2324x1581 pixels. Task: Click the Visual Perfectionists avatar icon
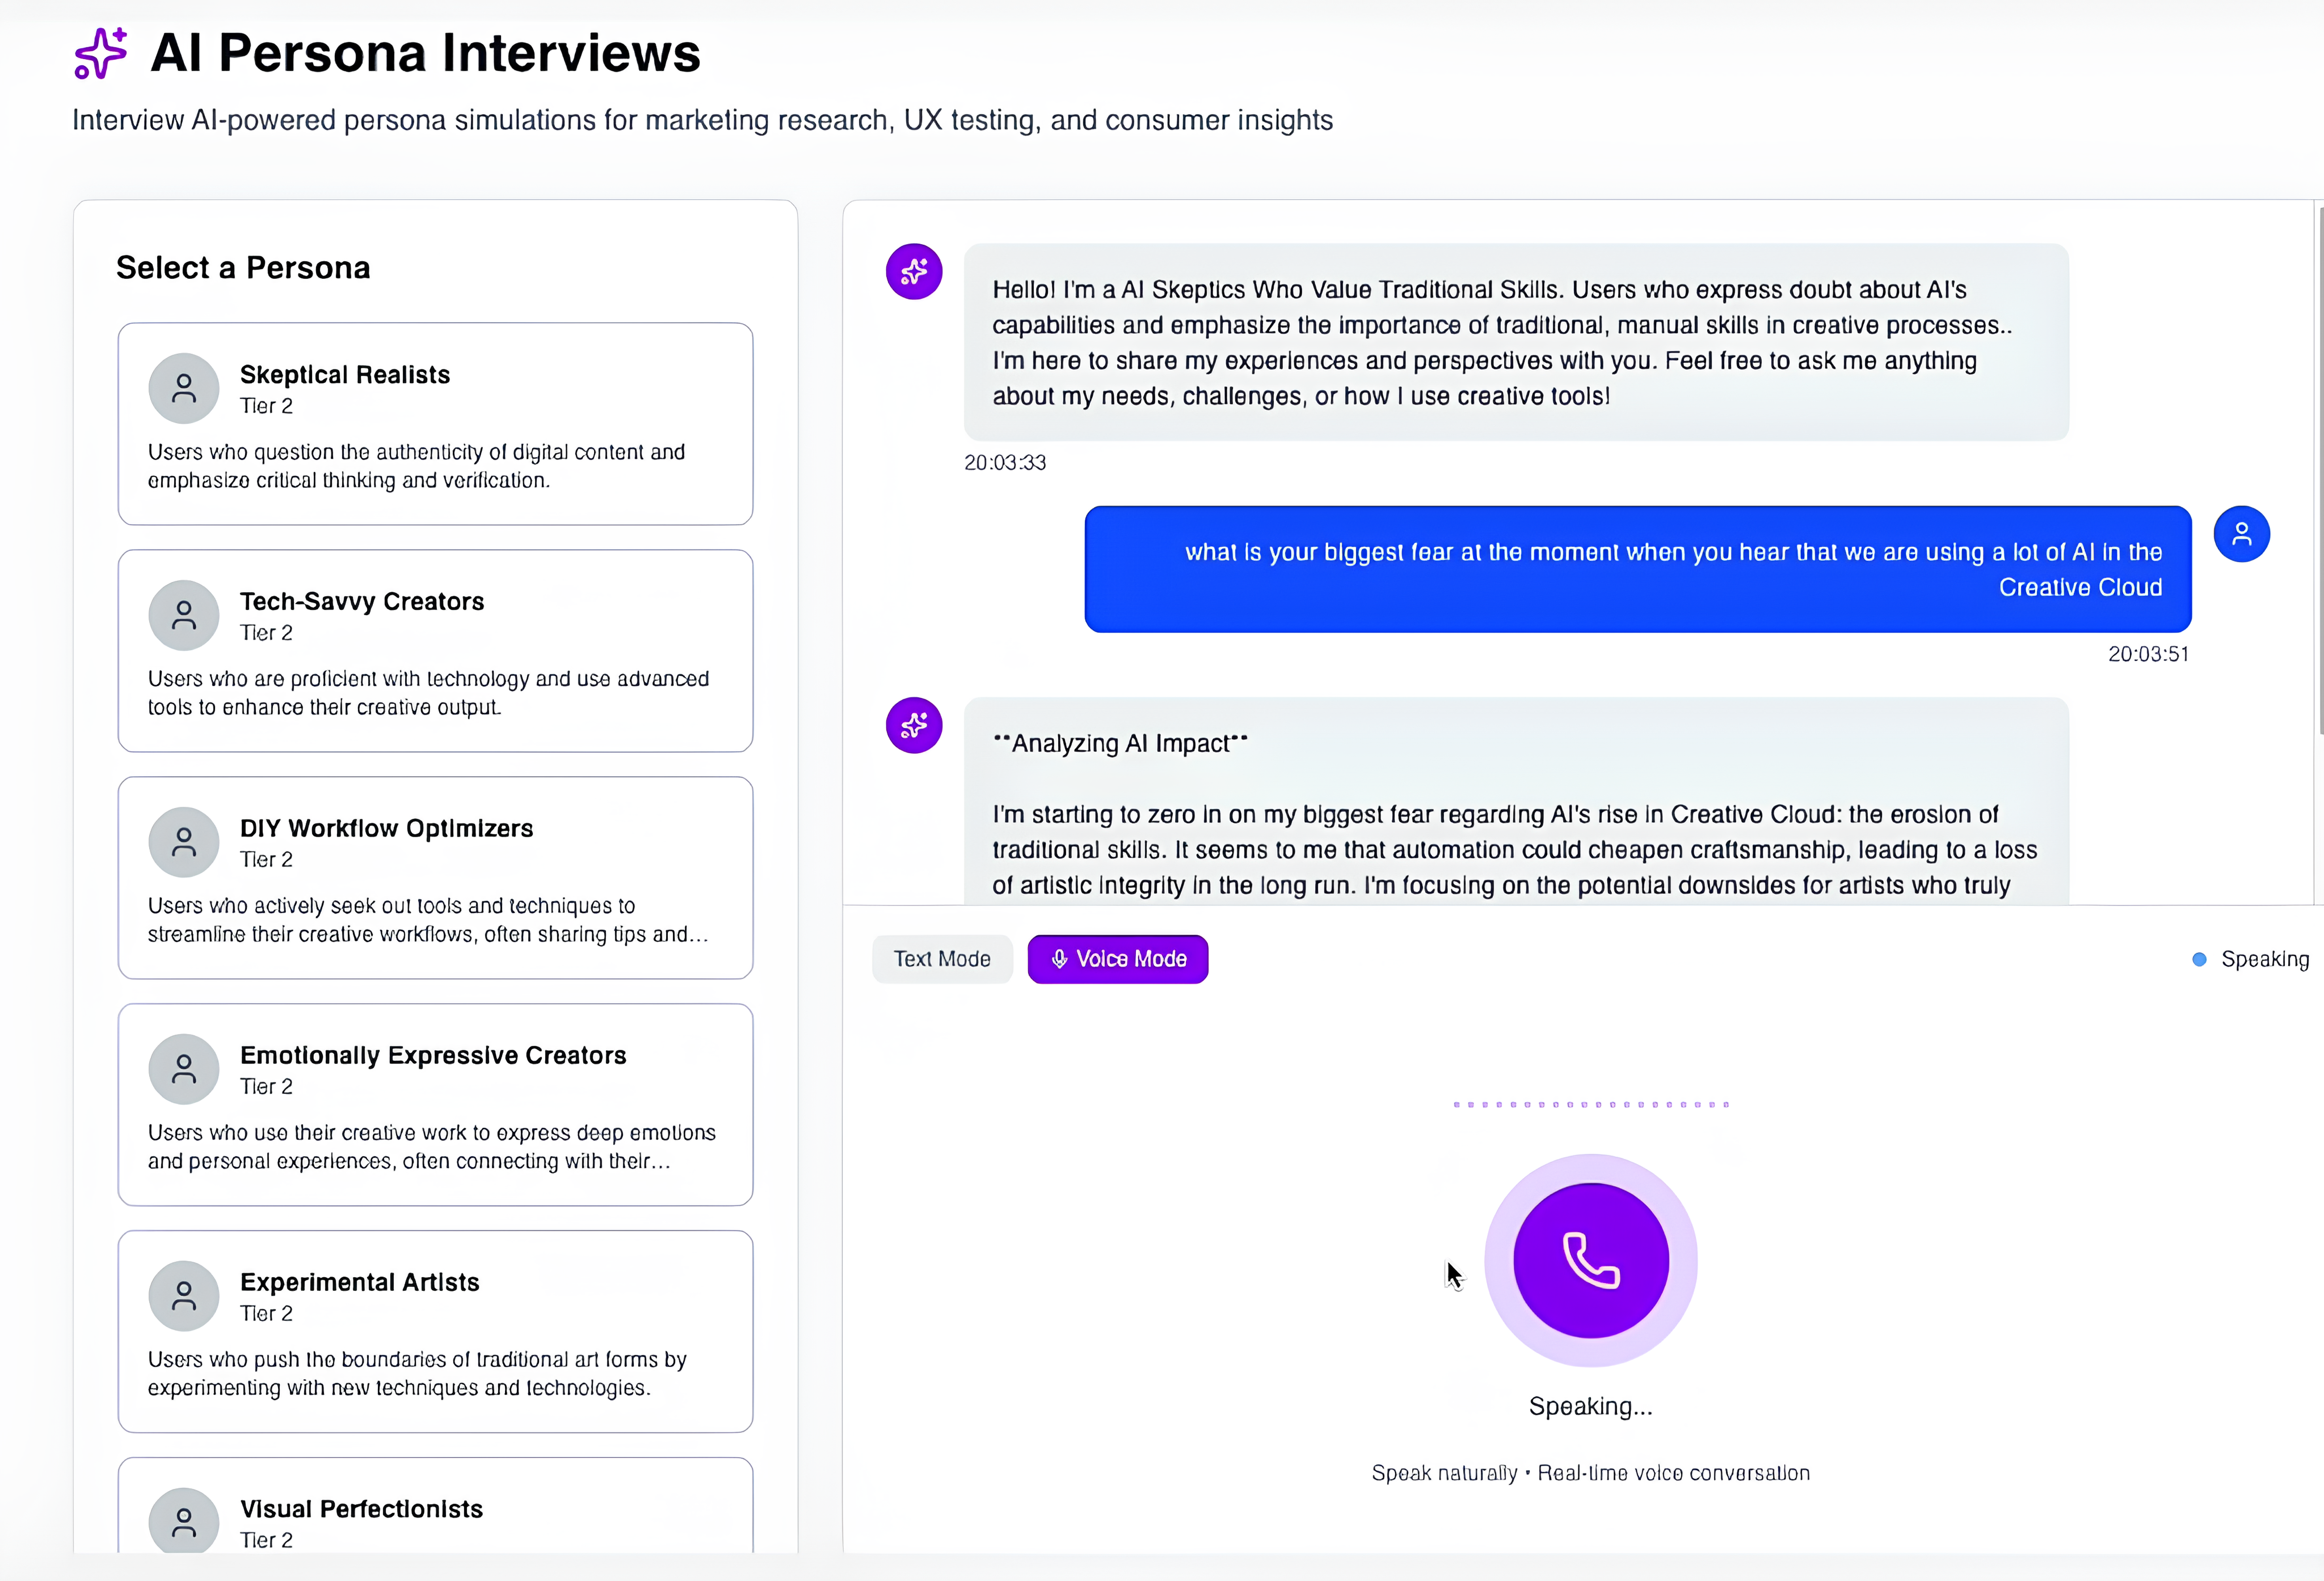click(x=184, y=1521)
